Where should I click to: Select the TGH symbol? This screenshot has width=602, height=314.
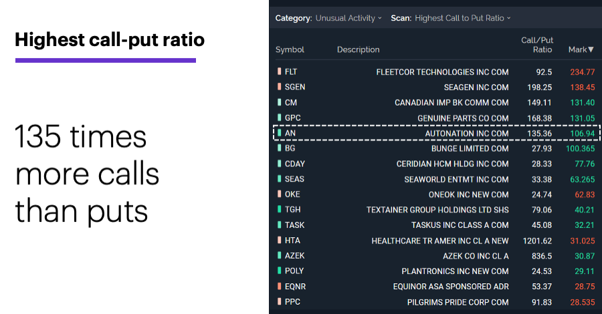click(292, 210)
